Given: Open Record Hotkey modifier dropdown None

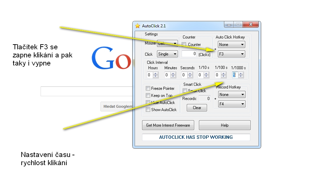Looking at the screenshot, I should [x=232, y=95].
